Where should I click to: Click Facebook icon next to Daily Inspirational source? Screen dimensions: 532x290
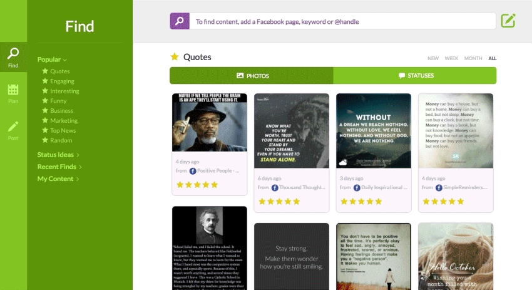point(357,187)
